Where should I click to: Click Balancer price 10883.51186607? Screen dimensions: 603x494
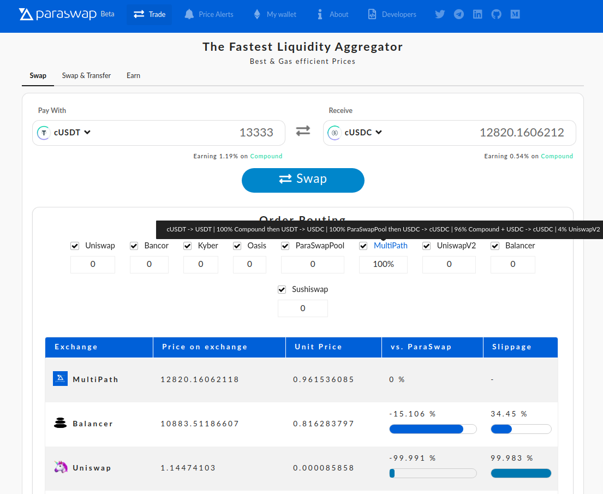(200, 424)
